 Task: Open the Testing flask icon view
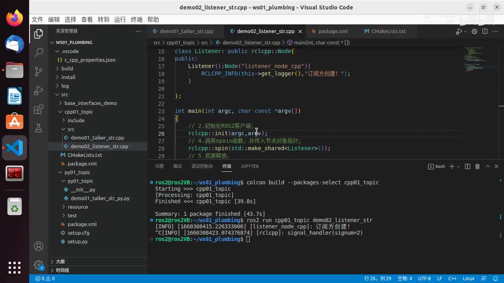39,128
